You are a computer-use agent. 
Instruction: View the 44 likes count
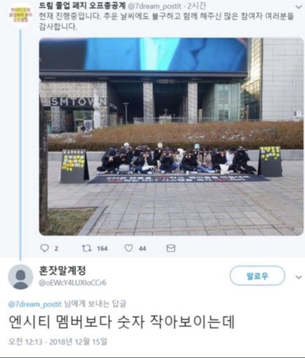click(142, 249)
